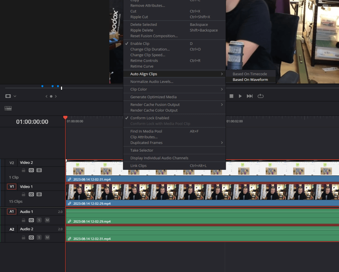The height and width of the screenshot is (272, 339).
Task: Select Retime Curve menu entry
Action: [174, 66]
